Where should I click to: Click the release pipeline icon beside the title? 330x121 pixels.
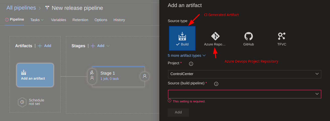(47, 8)
